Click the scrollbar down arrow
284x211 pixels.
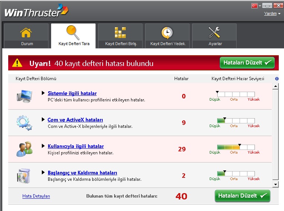275,185
